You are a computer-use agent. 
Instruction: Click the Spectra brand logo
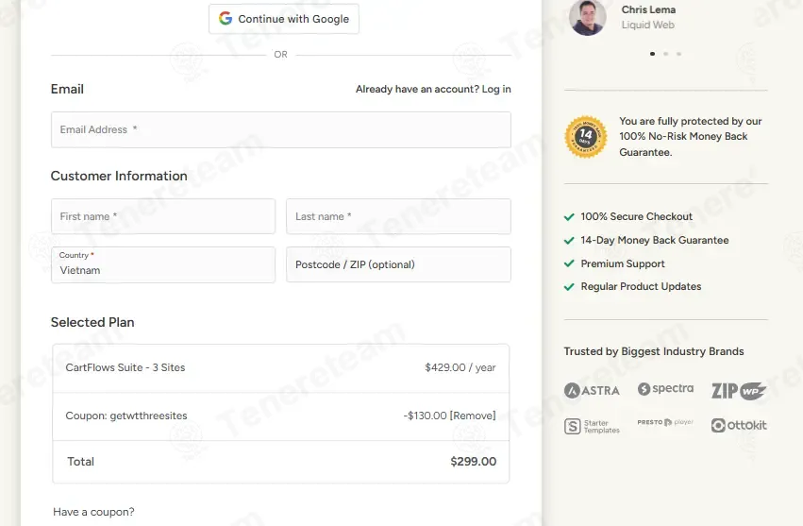[666, 389]
